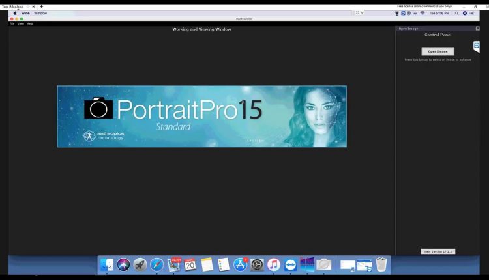Open the wine menu in the macOS menu bar
Viewport: 489px width, 280px height.
[25, 13]
